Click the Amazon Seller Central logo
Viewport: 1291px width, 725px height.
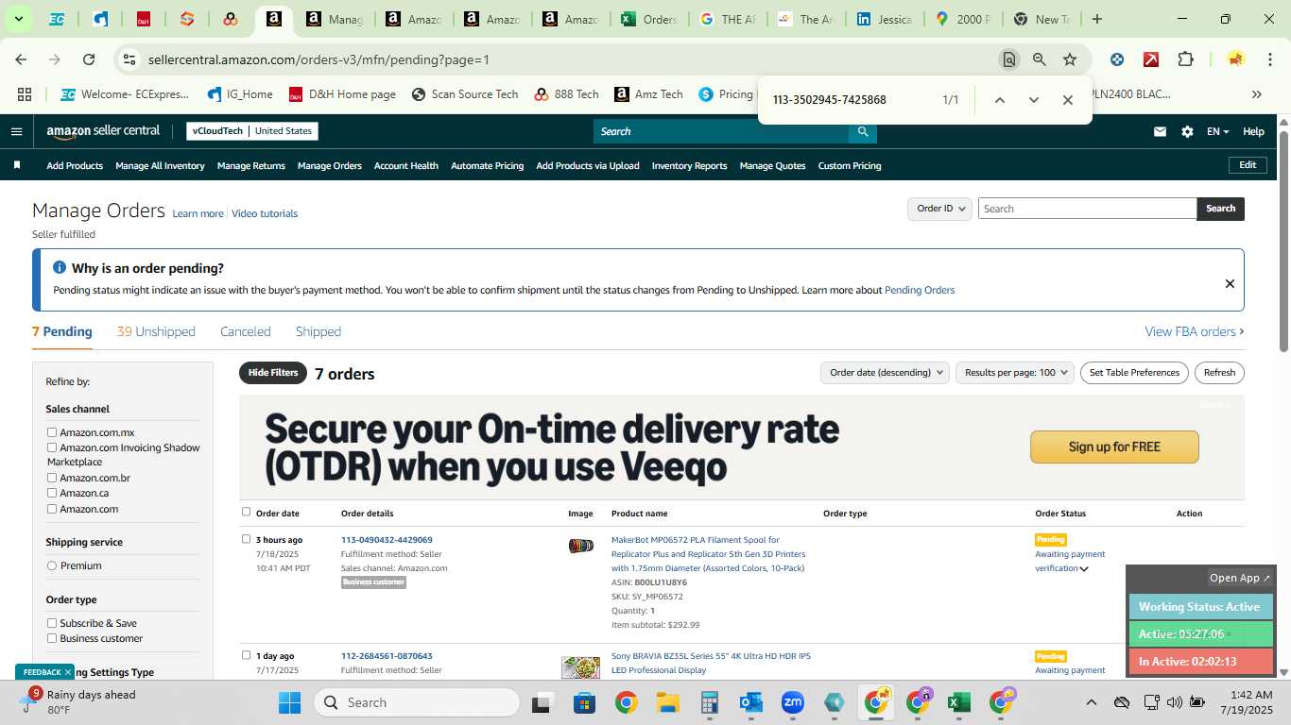click(x=103, y=131)
